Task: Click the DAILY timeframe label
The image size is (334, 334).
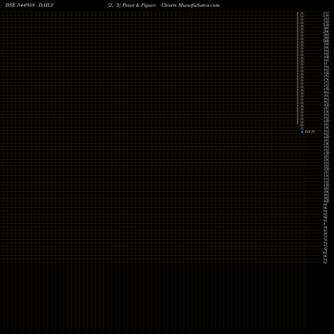Action: 46,5
